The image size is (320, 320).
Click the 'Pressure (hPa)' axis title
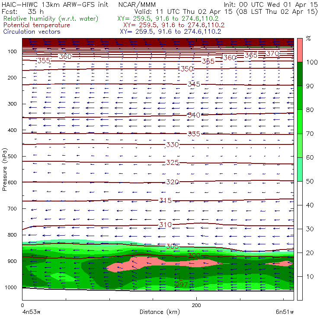pos(4,170)
